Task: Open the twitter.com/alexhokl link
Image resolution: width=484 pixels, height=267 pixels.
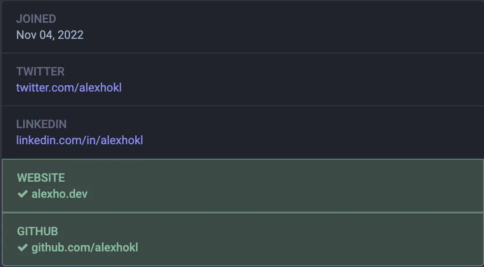Action: 69,88
